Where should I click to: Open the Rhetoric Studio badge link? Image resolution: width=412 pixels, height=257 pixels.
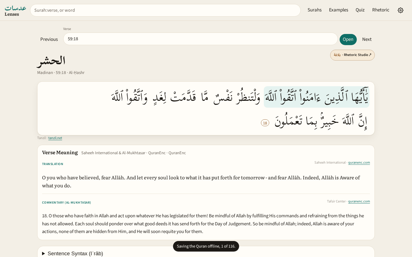pos(352,55)
